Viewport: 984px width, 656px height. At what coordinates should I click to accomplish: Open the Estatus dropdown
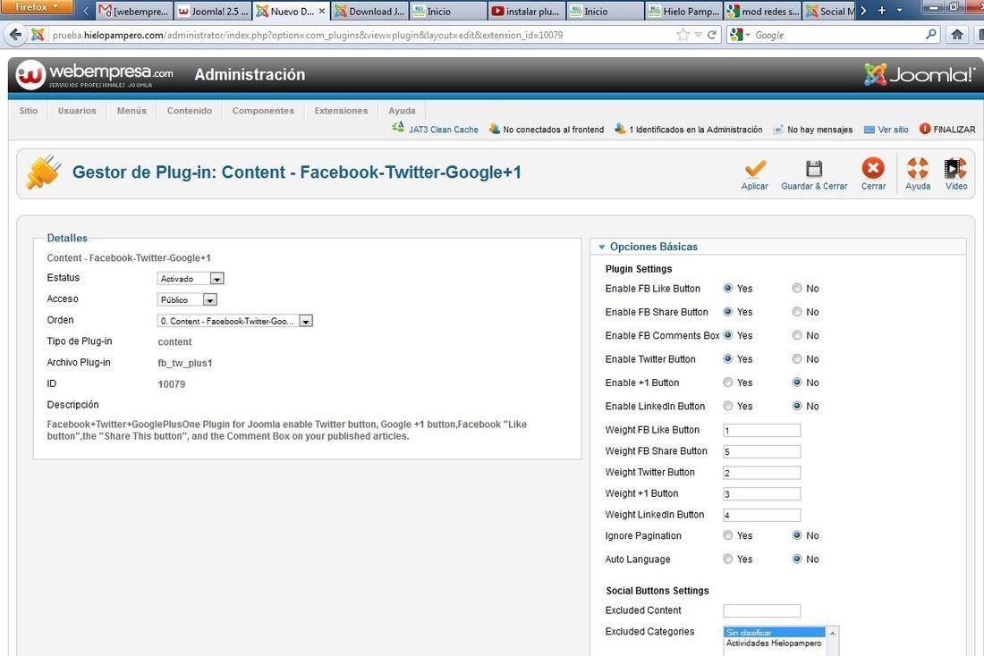[x=191, y=279]
